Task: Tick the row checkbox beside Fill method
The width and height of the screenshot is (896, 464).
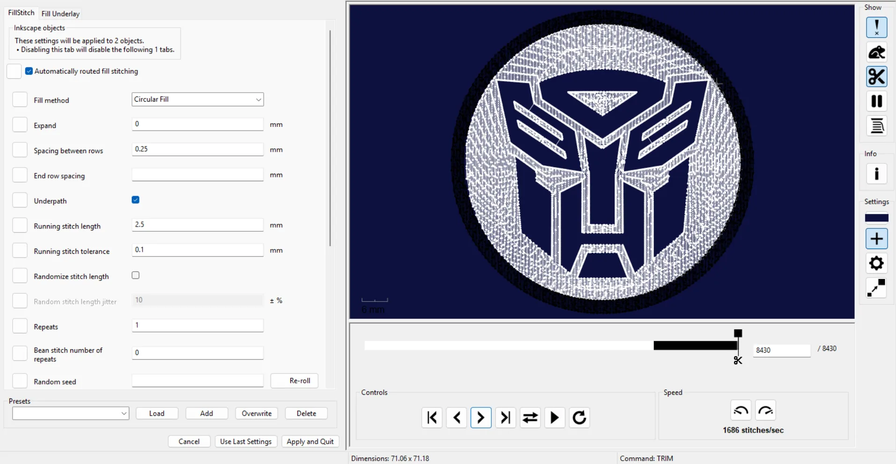Action: pos(20,100)
